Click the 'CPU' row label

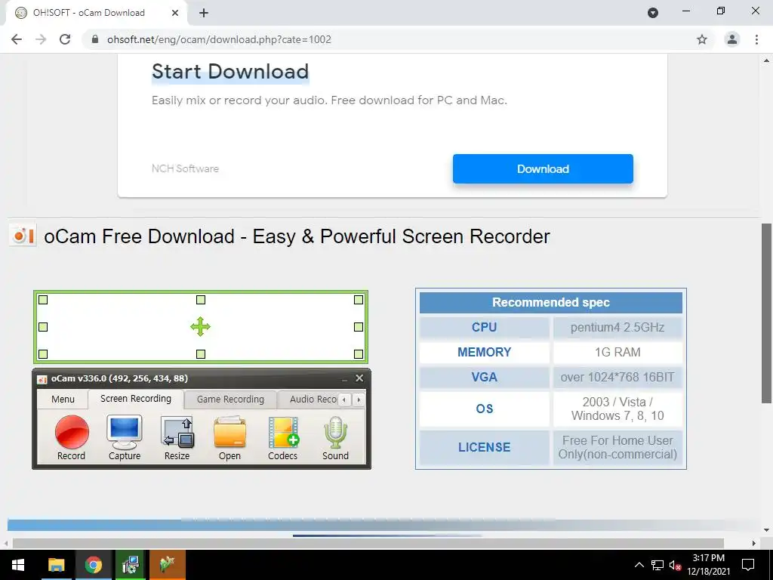(x=484, y=327)
